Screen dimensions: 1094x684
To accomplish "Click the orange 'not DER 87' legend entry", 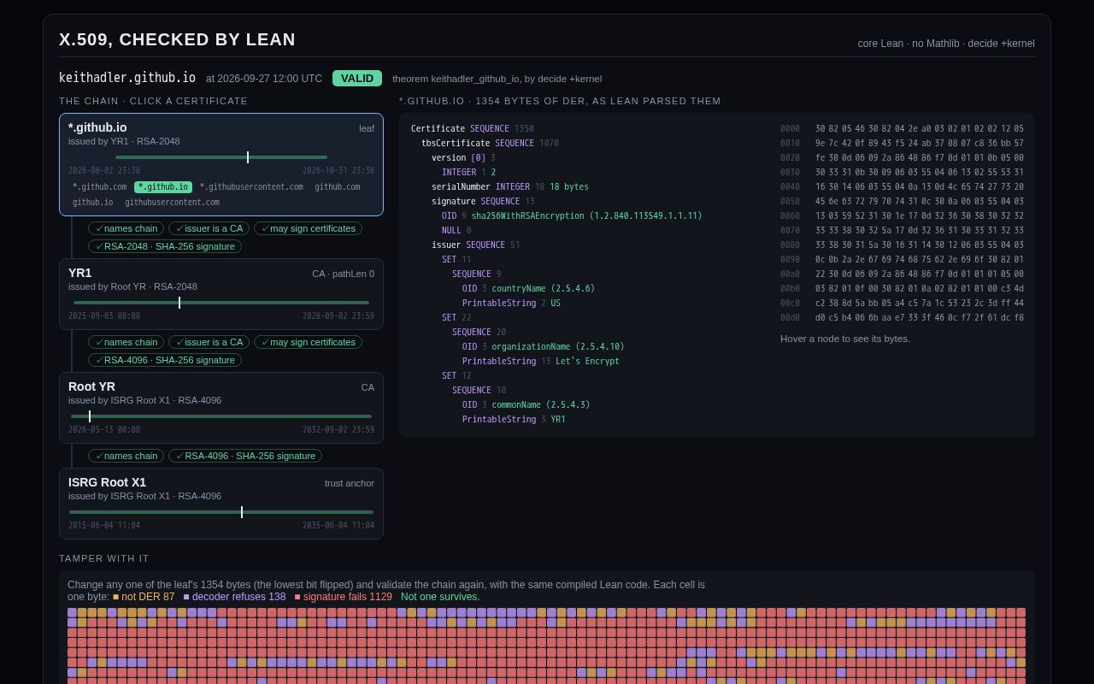I will click(144, 597).
